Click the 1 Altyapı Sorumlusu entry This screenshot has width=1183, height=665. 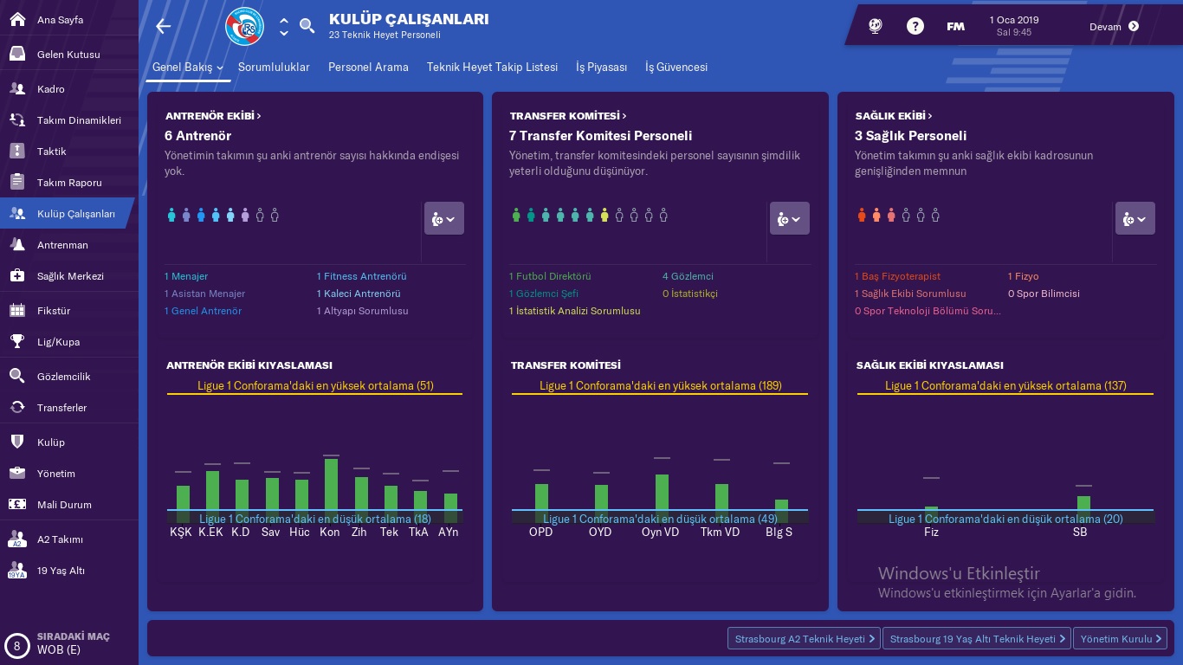362,311
